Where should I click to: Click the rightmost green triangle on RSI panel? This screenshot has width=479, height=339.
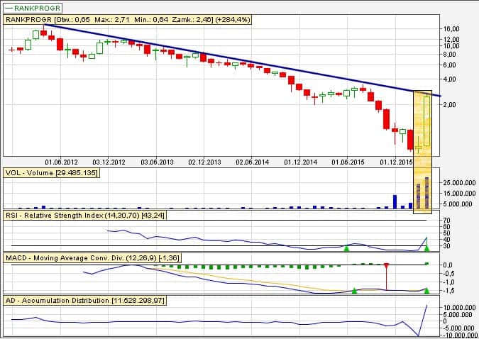pyautogui.click(x=426, y=248)
